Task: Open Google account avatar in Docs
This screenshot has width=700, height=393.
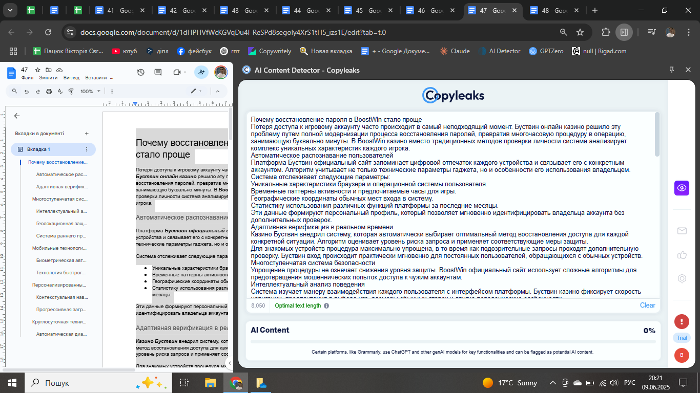Action: coord(221,73)
